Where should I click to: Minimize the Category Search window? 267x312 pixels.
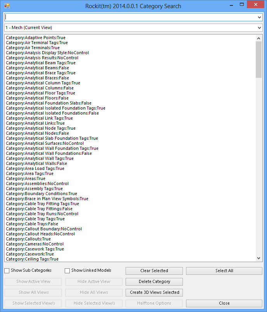[231, 5]
